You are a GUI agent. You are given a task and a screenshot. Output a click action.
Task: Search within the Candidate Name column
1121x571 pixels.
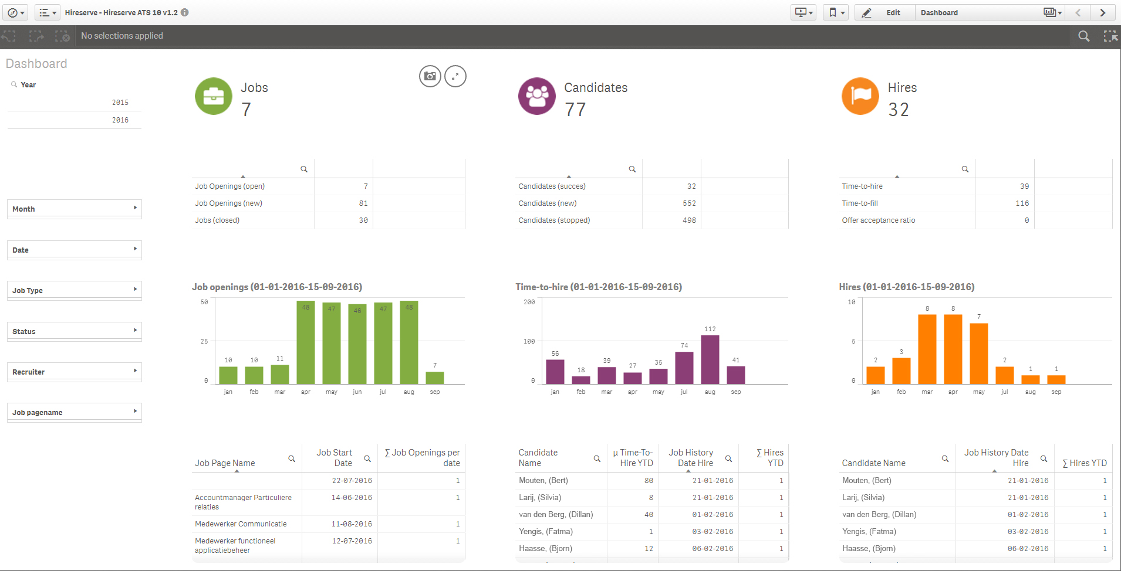(597, 459)
